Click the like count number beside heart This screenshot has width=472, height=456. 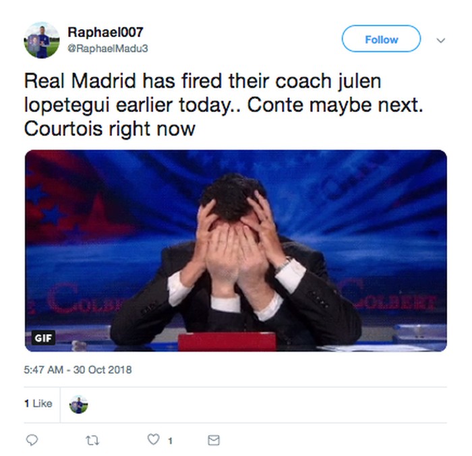point(170,441)
